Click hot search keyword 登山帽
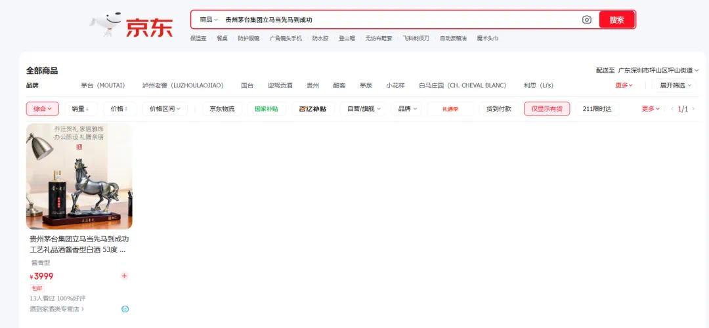 (347, 39)
